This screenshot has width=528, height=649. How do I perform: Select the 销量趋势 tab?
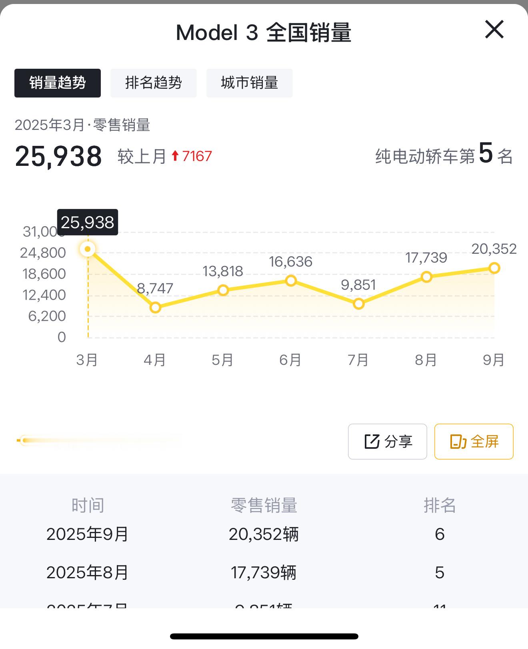point(58,83)
